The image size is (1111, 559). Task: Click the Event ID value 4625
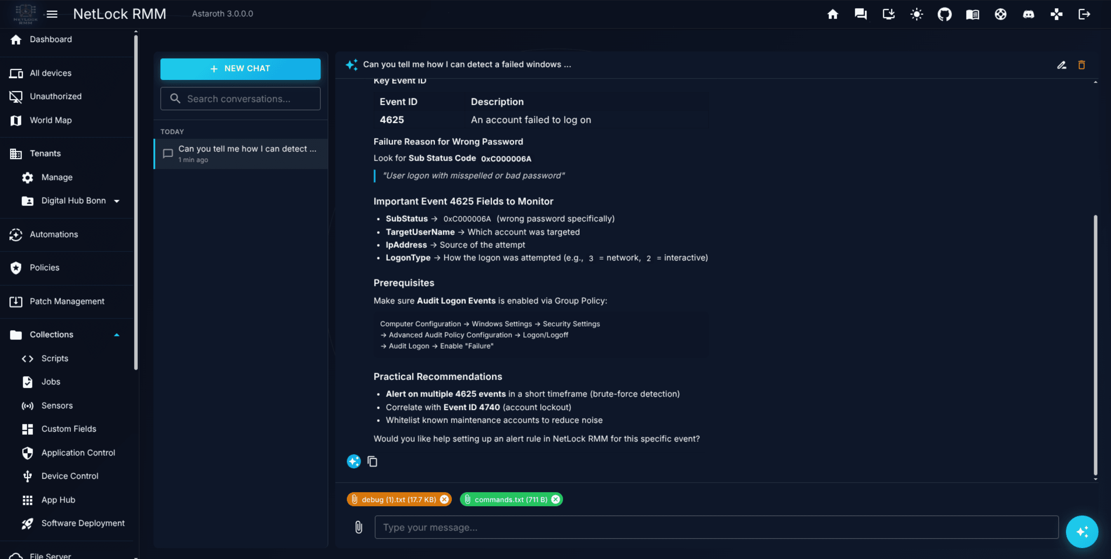[392, 120]
